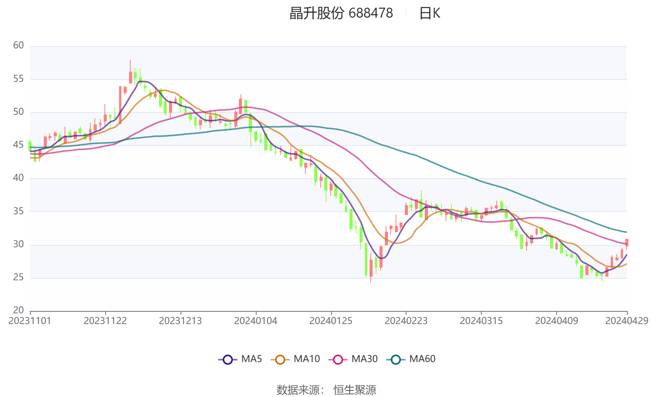Select the 20231101 date on the x-axis

(30, 321)
